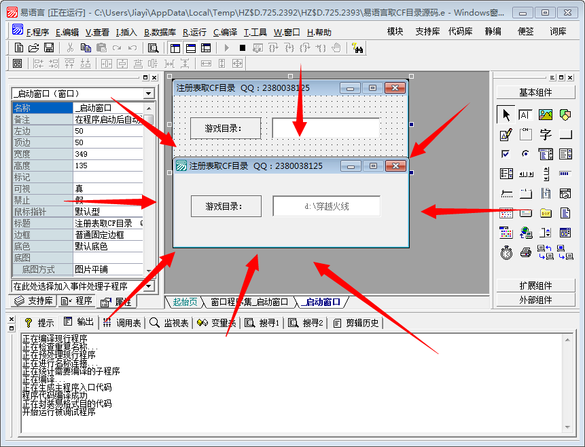Select the timer clock component

coord(506,252)
